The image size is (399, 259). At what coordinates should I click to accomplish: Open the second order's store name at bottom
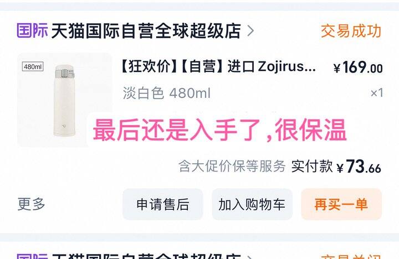coord(146,256)
